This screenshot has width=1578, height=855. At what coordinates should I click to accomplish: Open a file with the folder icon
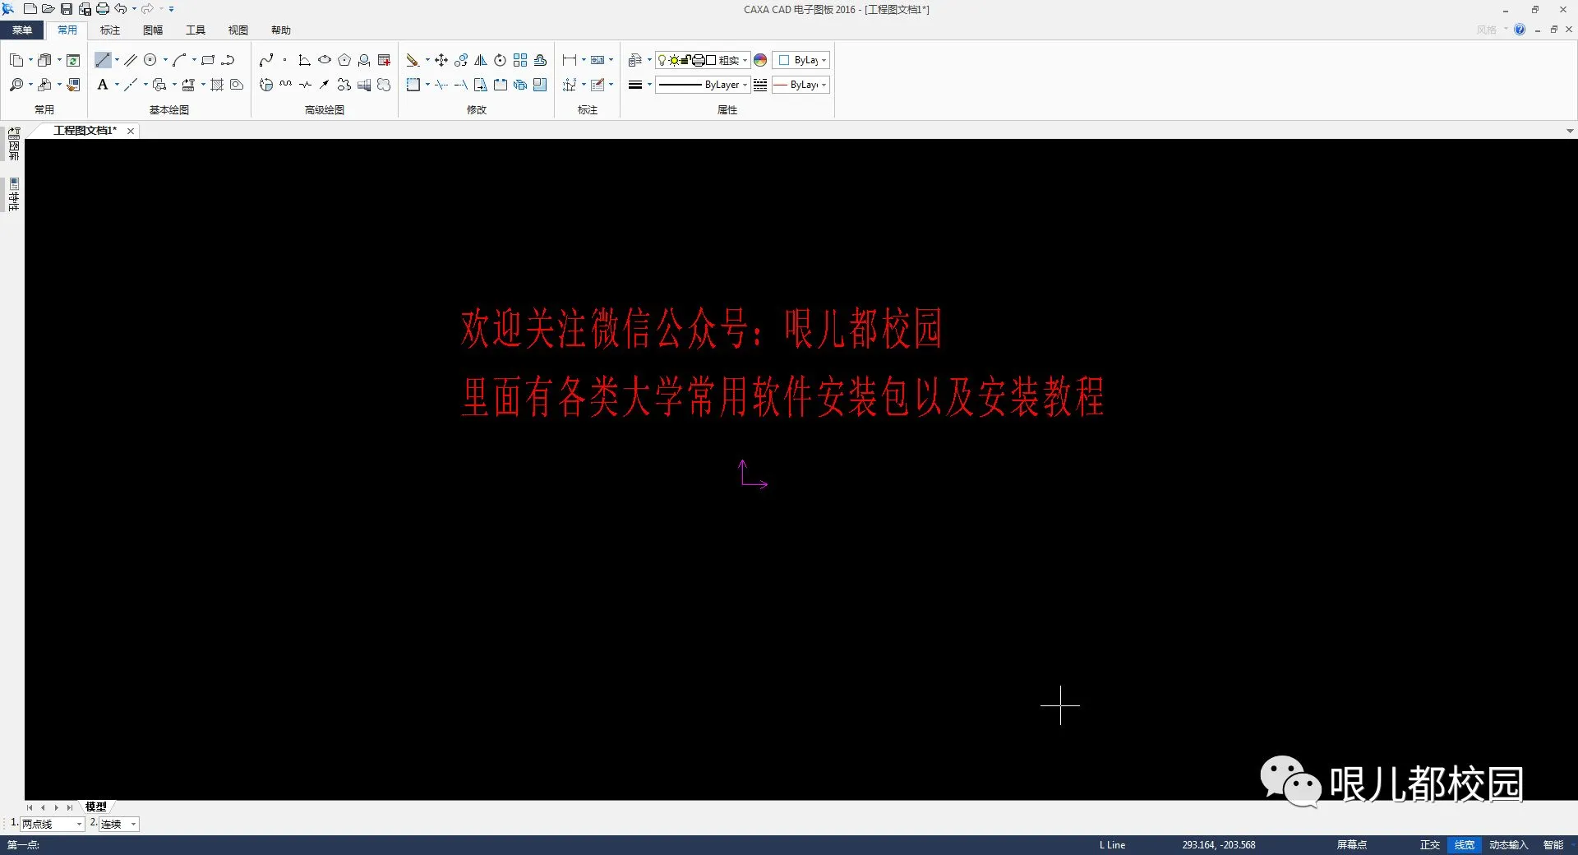[x=48, y=9]
